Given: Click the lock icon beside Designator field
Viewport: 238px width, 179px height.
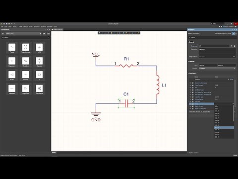Looking at the screenshot, I should (x=235, y=46).
